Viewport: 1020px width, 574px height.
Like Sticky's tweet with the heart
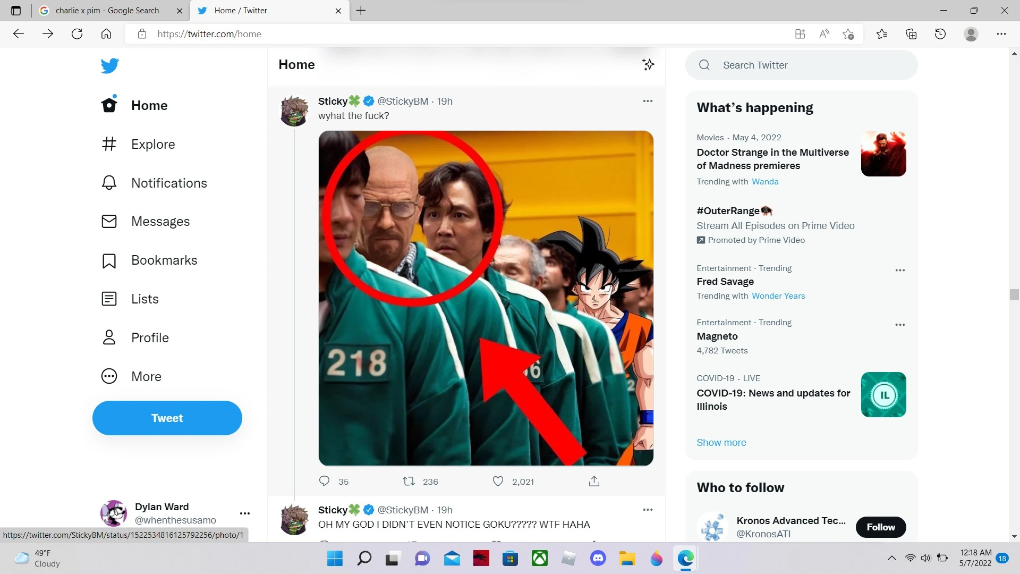(x=498, y=481)
